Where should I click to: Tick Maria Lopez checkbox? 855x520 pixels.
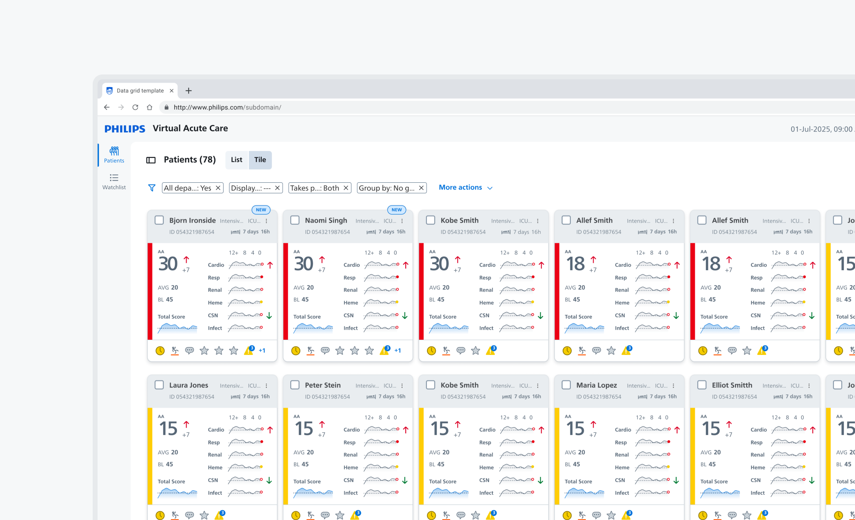coord(566,385)
